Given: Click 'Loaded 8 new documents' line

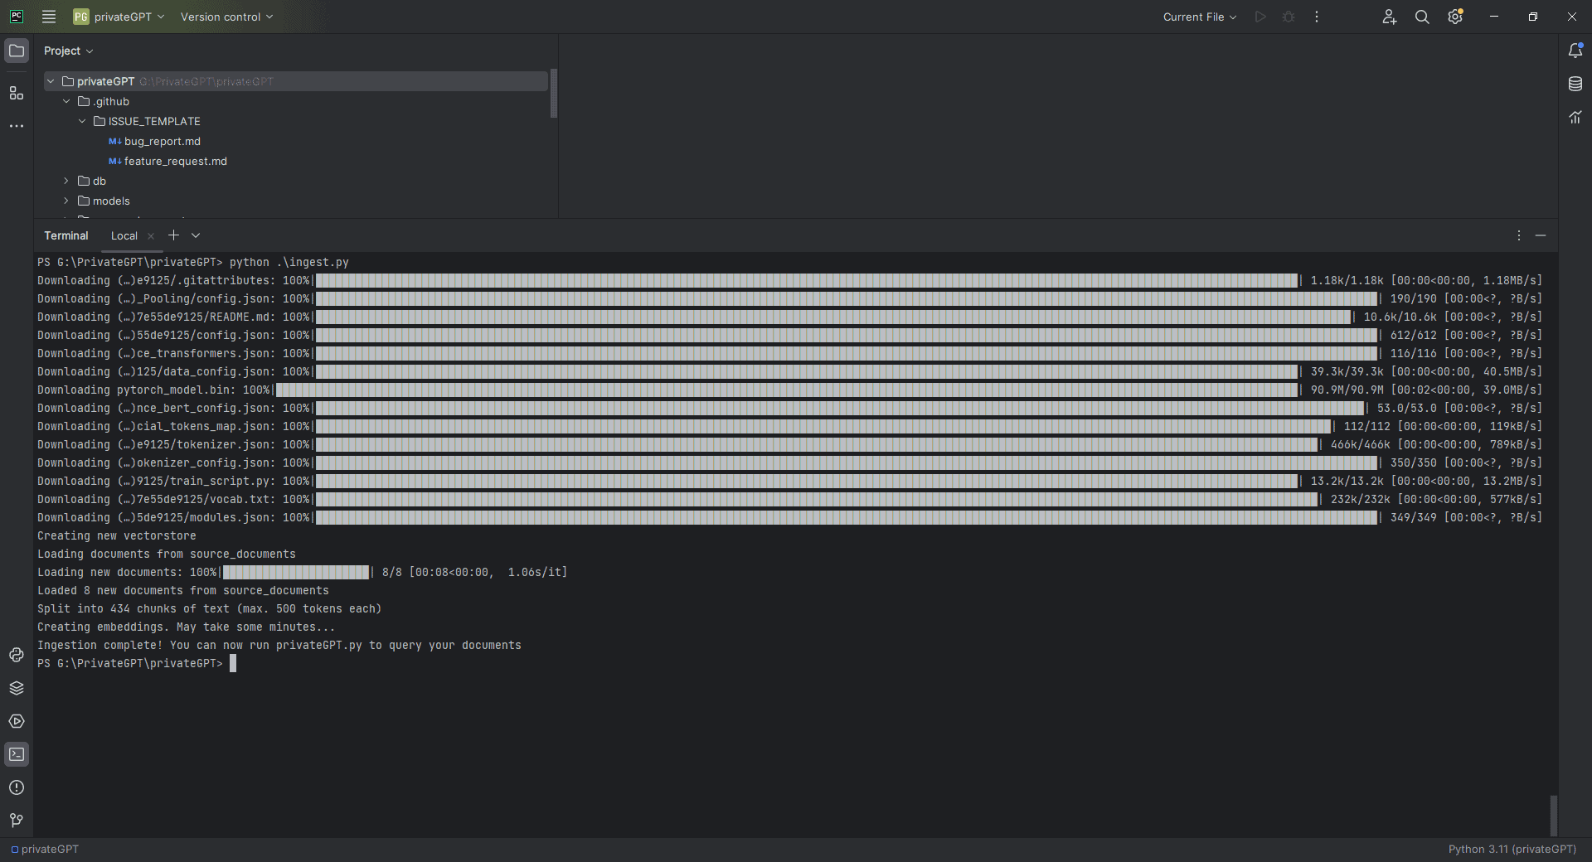Looking at the screenshot, I should [x=183, y=590].
